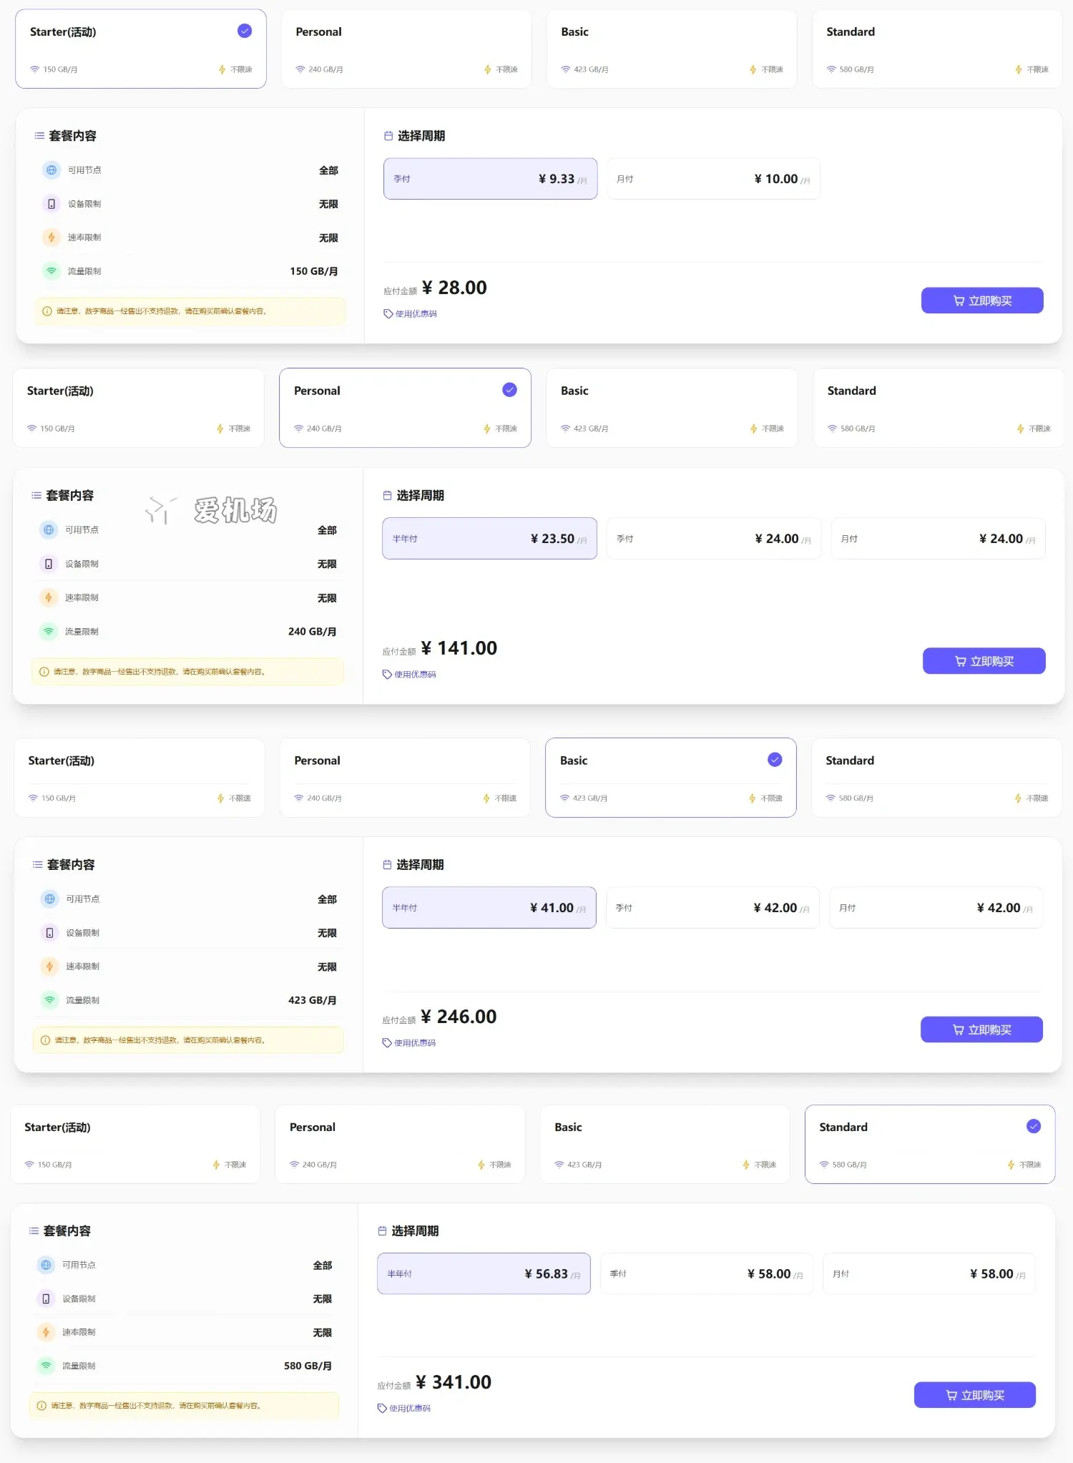This screenshot has height=1463, width=1073.
Task: Switch to the Basic card in the Personal-selected row
Action: point(671,408)
